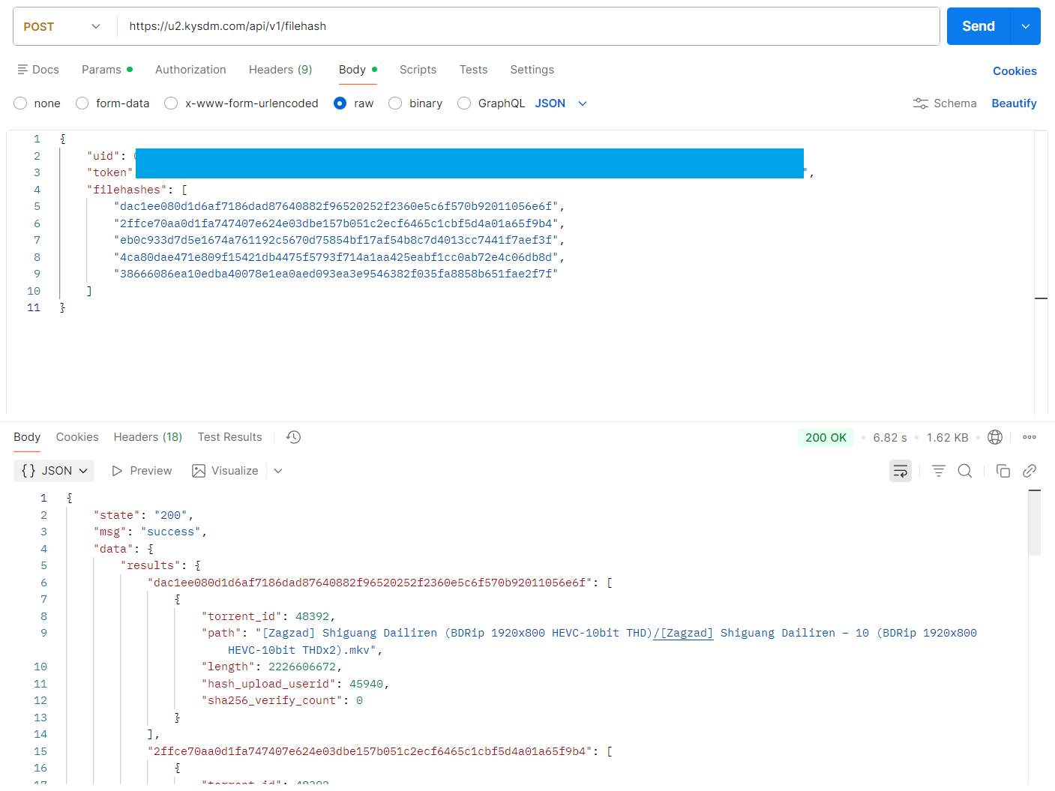
Task: Switch to the Params tab
Action: pyautogui.click(x=107, y=70)
